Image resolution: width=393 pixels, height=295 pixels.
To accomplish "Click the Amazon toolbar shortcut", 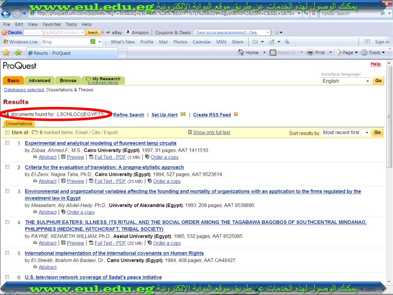I will pyautogui.click(x=137, y=33).
